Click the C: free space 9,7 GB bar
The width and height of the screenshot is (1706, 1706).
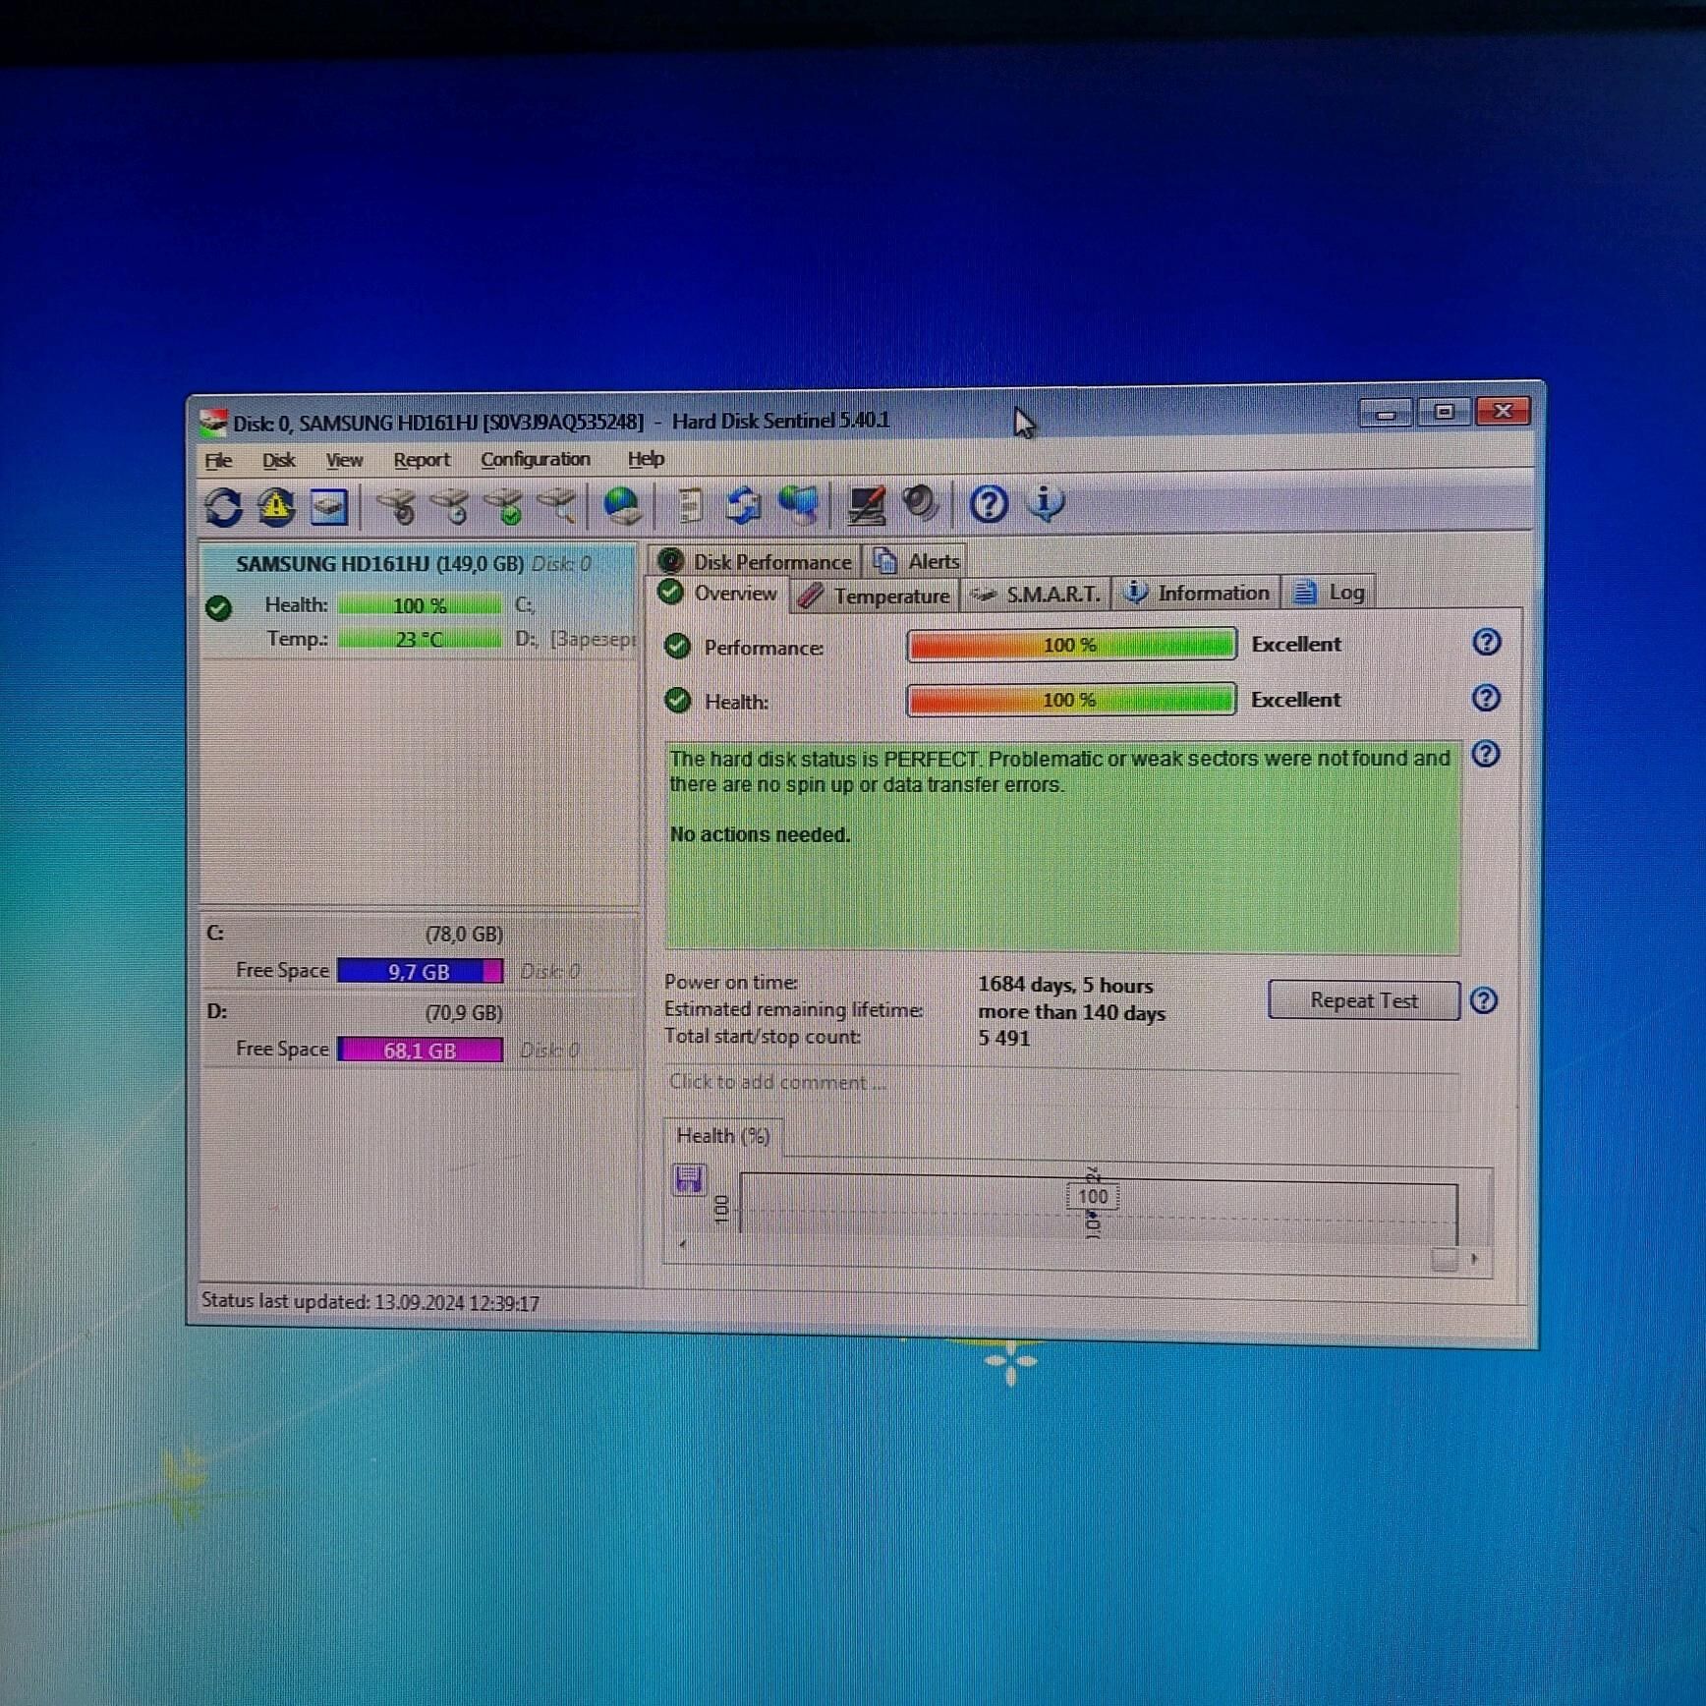420,971
